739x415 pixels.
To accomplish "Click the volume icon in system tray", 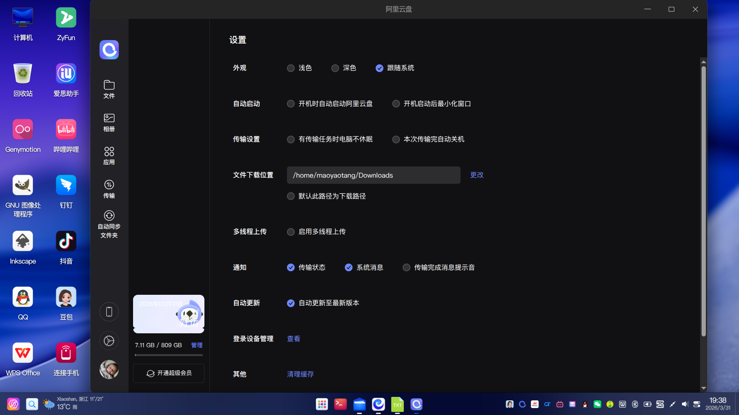I will [x=685, y=404].
